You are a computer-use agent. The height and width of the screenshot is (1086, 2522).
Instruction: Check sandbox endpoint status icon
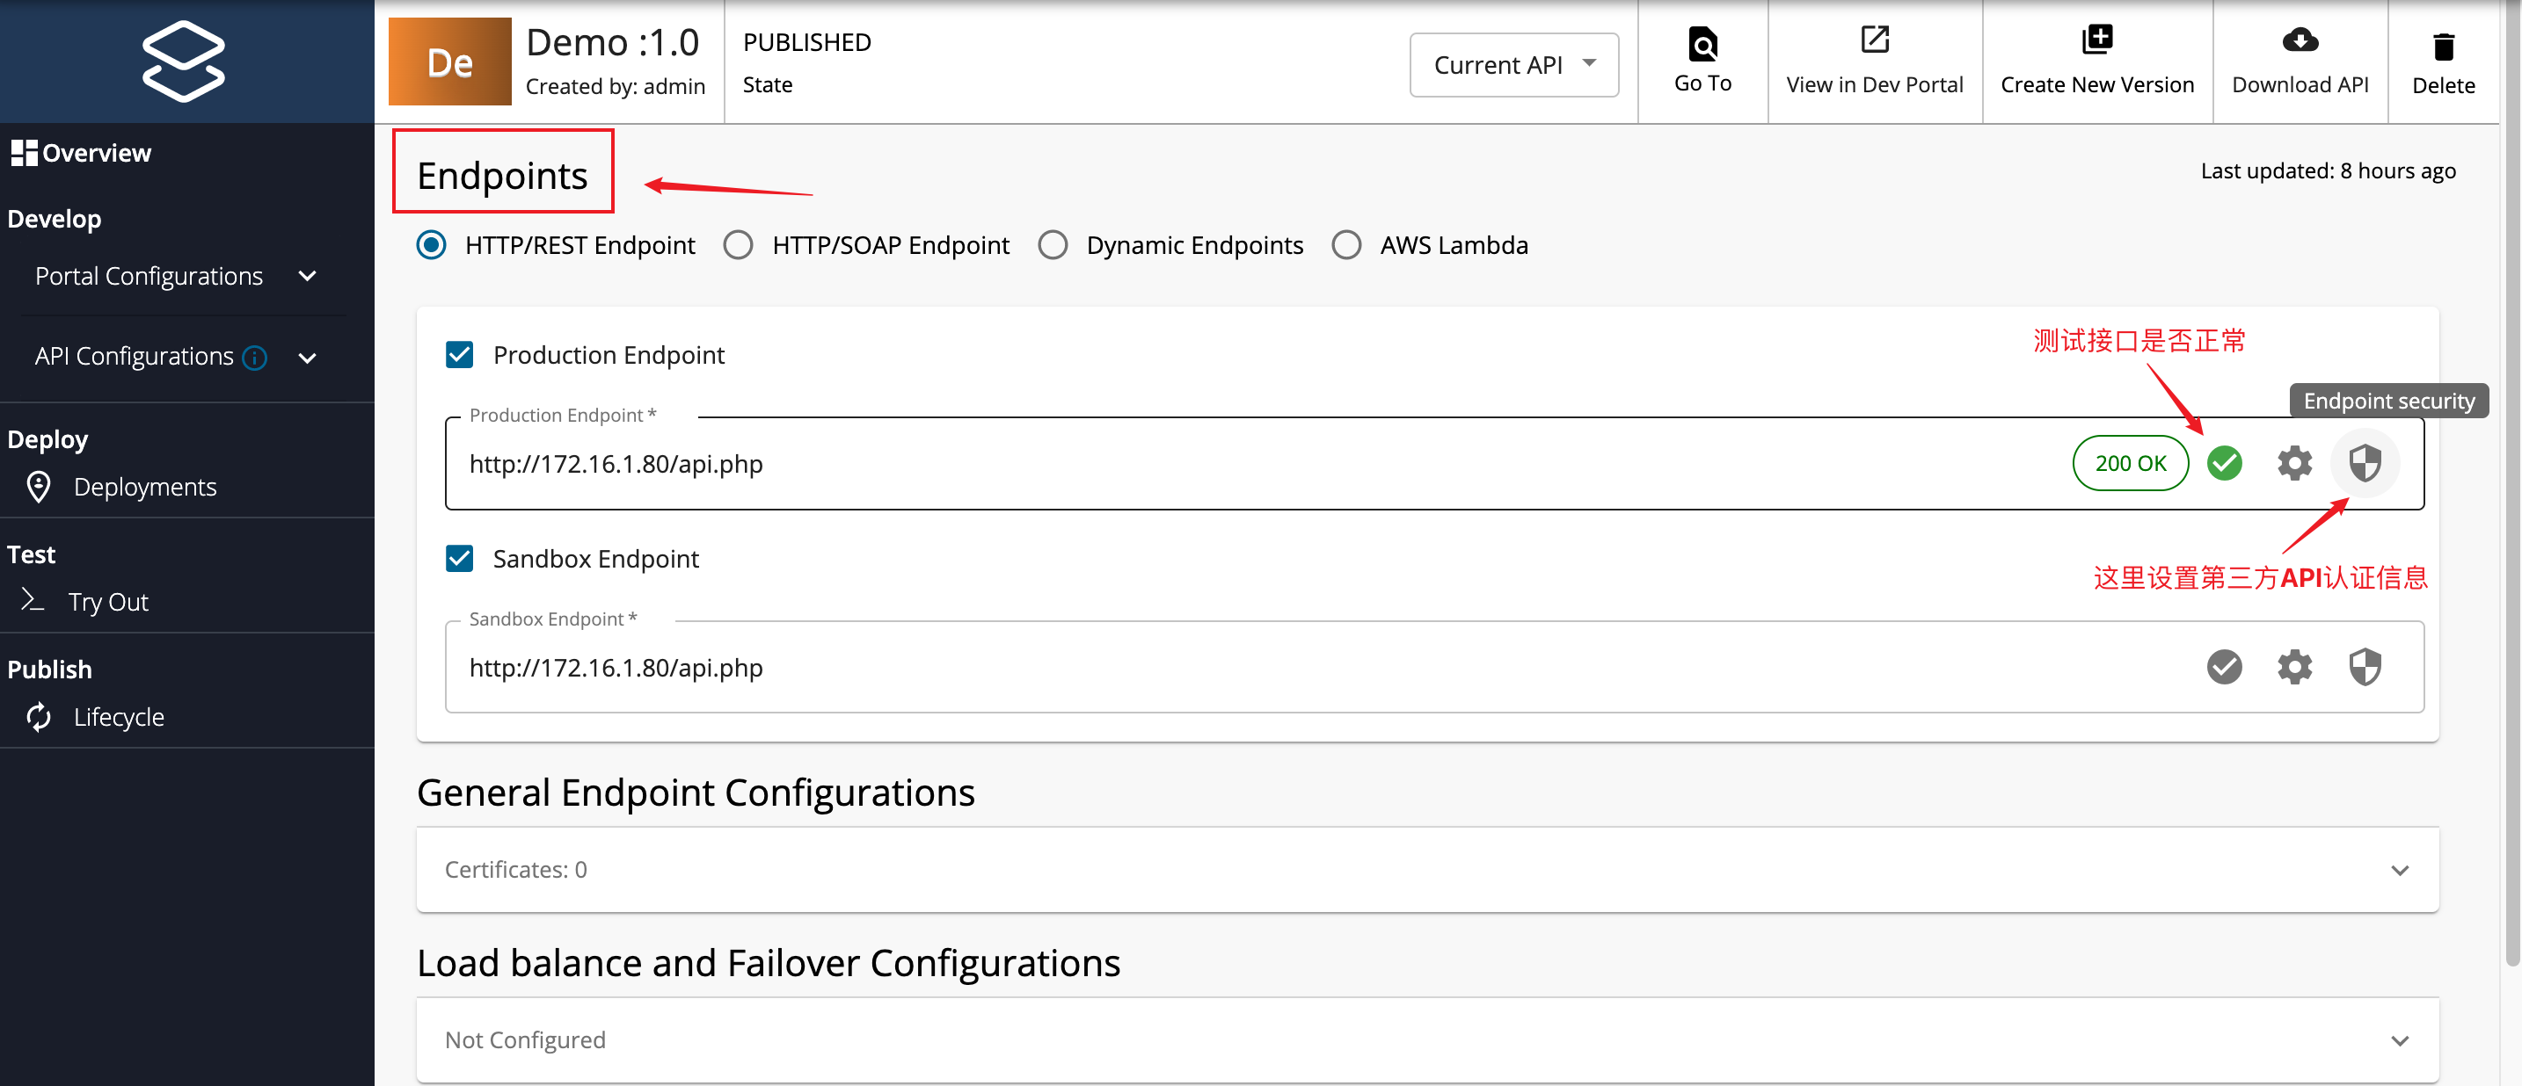pyautogui.click(x=2225, y=667)
